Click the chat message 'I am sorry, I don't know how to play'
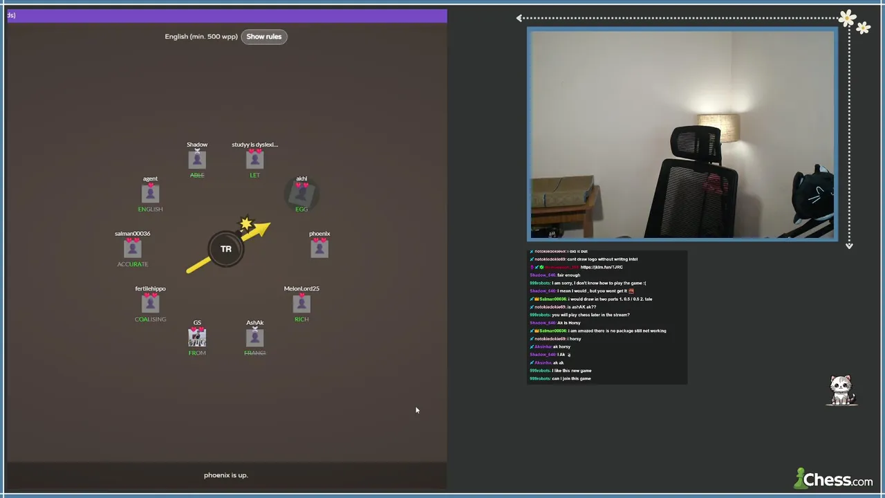 pos(599,283)
